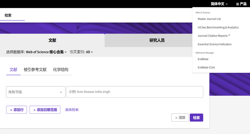Open EndNote Click
This screenshot has width=250, height=134.
pos(206,67)
